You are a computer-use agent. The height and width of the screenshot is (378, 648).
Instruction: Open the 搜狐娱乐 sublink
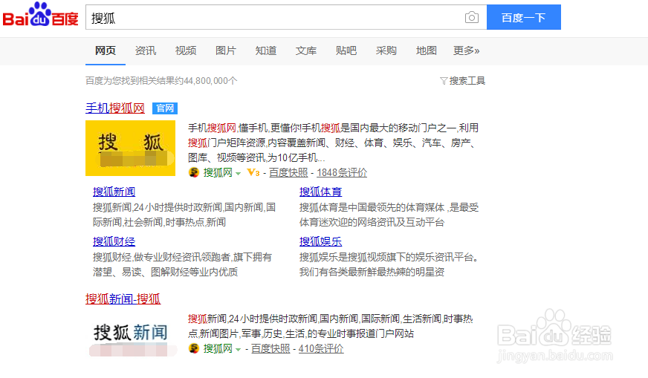[321, 241]
